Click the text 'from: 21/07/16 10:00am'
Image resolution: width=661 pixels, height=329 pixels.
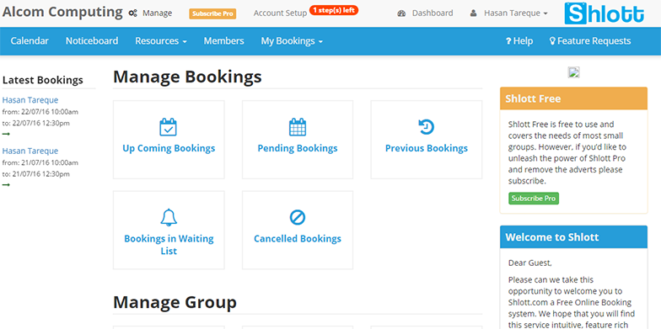pyautogui.click(x=40, y=163)
